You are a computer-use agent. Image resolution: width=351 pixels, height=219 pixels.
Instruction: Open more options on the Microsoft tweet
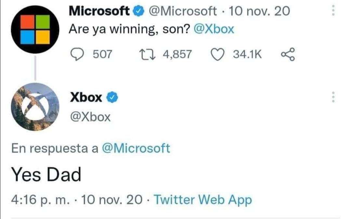click(x=332, y=12)
